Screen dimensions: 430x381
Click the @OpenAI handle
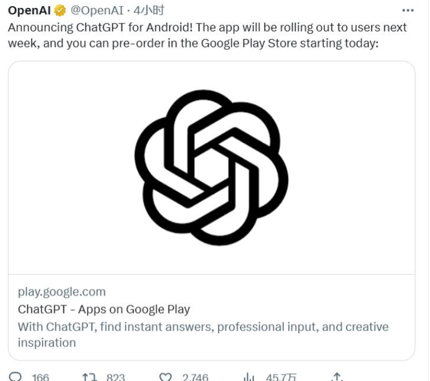pyautogui.click(x=97, y=11)
